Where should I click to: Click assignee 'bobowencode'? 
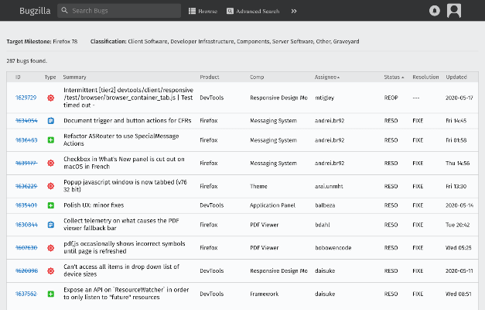(333, 248)
